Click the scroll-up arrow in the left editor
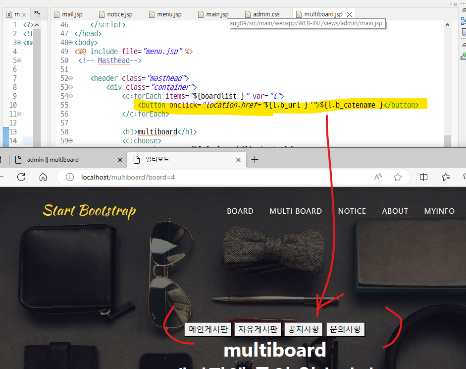466x369 pixels. (x=37, y=25)
